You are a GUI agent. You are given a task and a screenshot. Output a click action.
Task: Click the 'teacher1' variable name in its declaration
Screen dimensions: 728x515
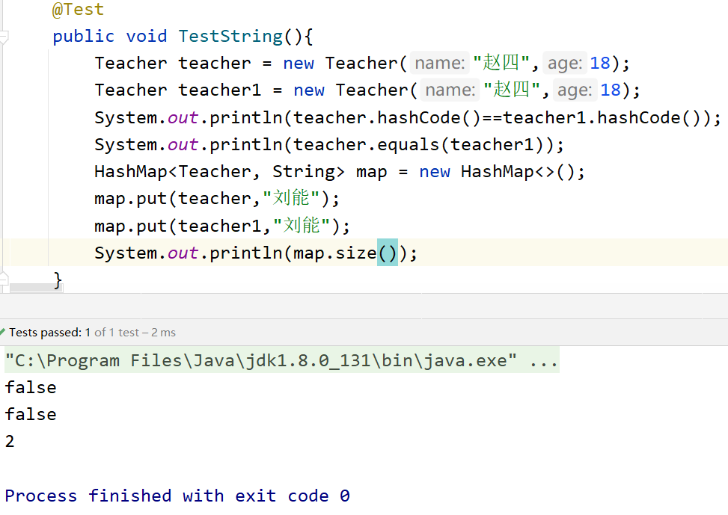[x=220, y=90]
